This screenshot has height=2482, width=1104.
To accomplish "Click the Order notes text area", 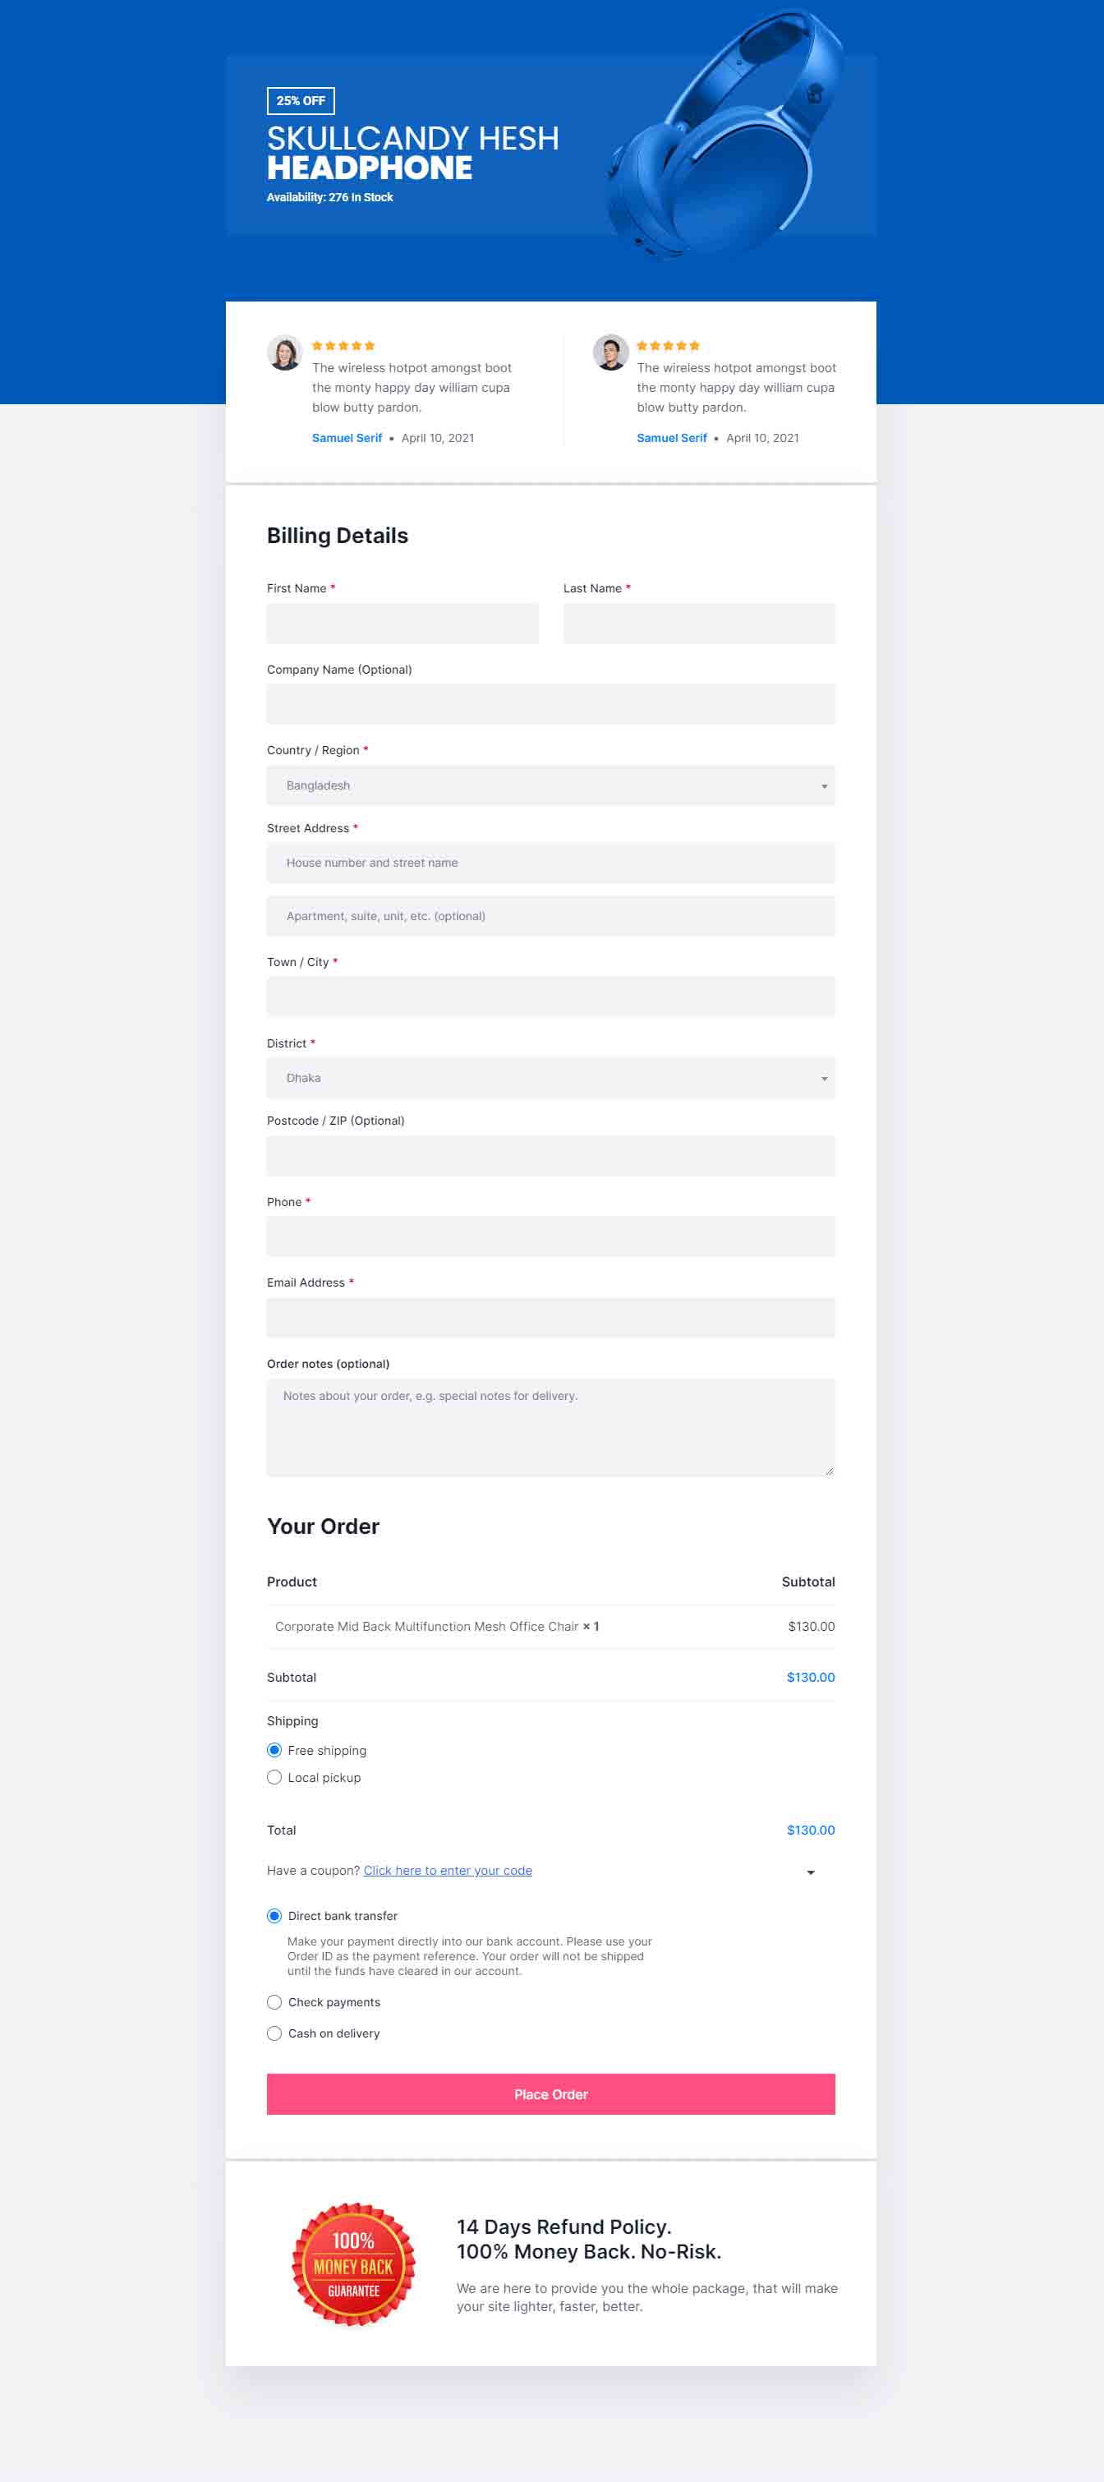I will (x=551, y=1427).
